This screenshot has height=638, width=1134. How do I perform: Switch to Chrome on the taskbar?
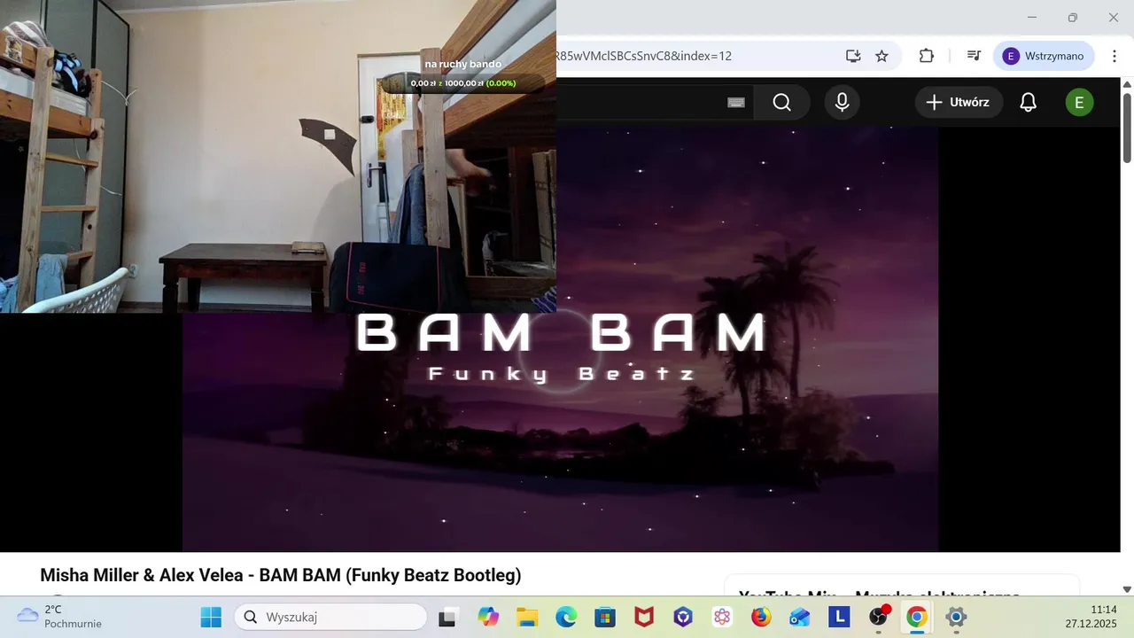pos(917,618)
